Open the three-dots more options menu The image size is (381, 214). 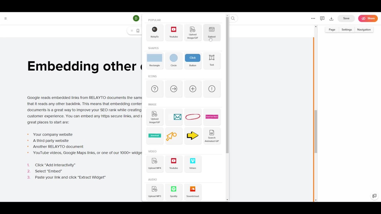click(x=313, y=18)
